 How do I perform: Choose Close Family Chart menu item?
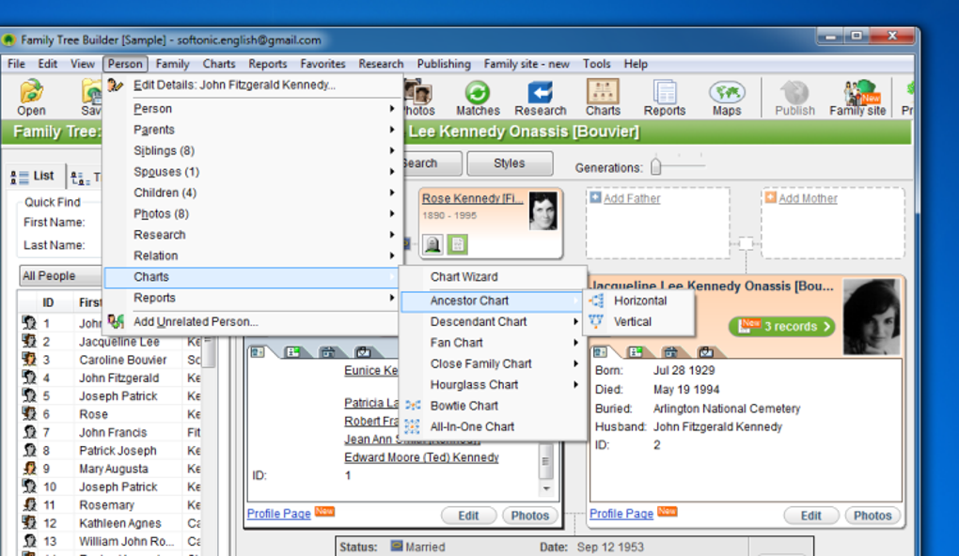click(x=493, y=363)
